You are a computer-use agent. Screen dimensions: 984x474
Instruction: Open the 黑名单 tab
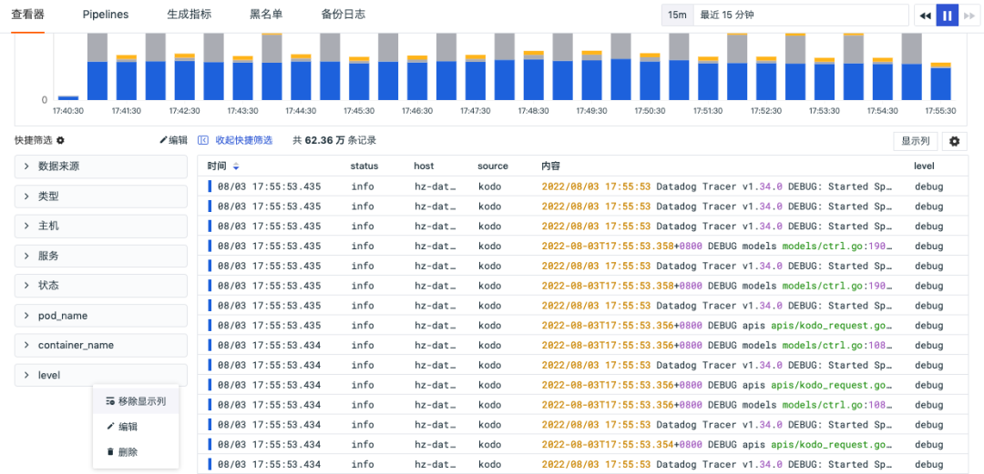pos(266,15)
